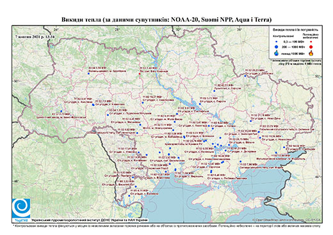This screenshot has width=333, height=235.
Task: Click the 200 — 1000 МВт legend label
Action: (x=293, y=47)
